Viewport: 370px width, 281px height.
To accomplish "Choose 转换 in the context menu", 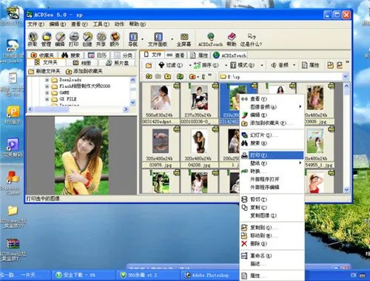I will point(272,171).
